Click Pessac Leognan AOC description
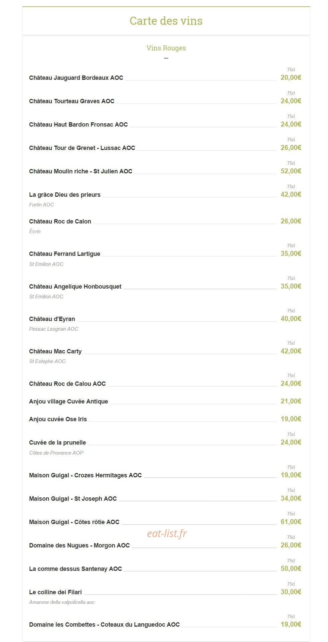The height and width of the screenshot is (642, 328). [54, 329]
